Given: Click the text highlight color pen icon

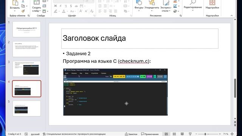Looking at the screenshot, I should click(56, 11).
